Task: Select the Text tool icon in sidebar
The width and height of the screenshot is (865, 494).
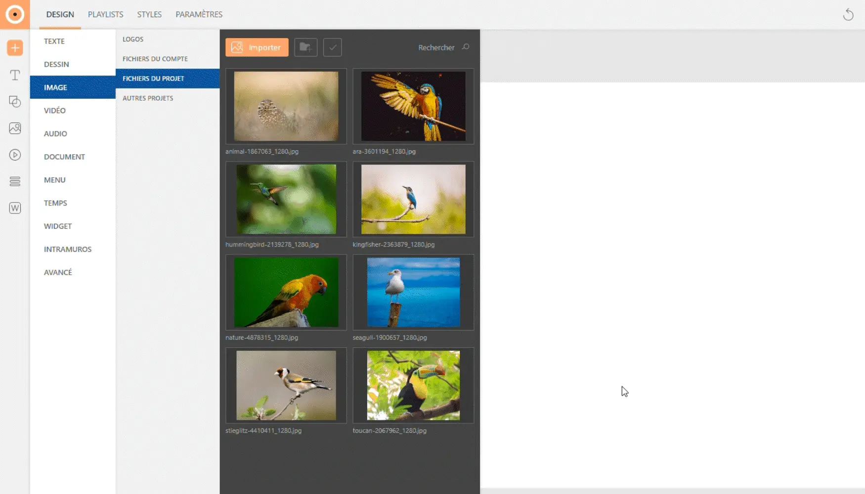Action: (15, 75)
